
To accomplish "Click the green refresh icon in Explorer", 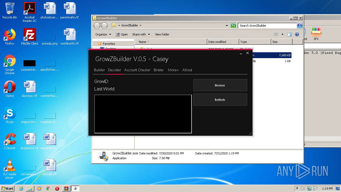I will (x=233, y=26).
